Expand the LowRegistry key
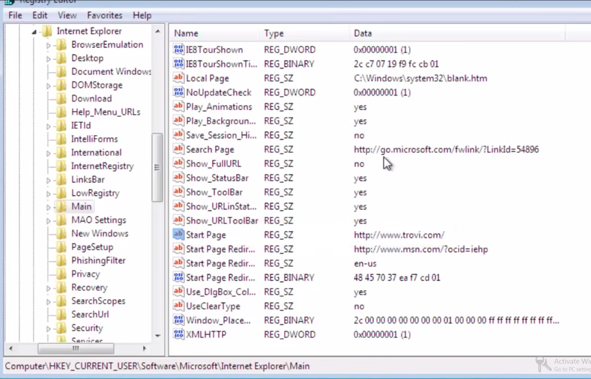 (49, 194)
